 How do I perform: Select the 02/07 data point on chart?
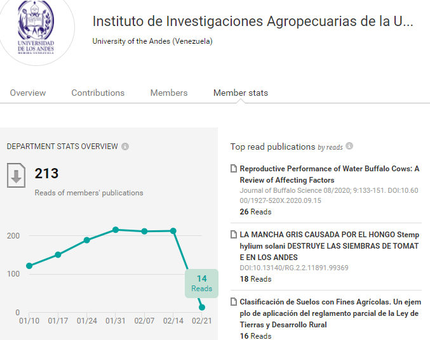(144, 232)
